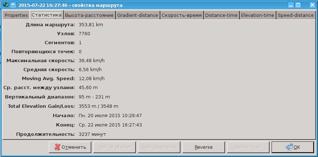Image resolution: width=318 pixels, height=157 pixels.
Task: Click the route length value 353,81 km
Action: (91, 25)
